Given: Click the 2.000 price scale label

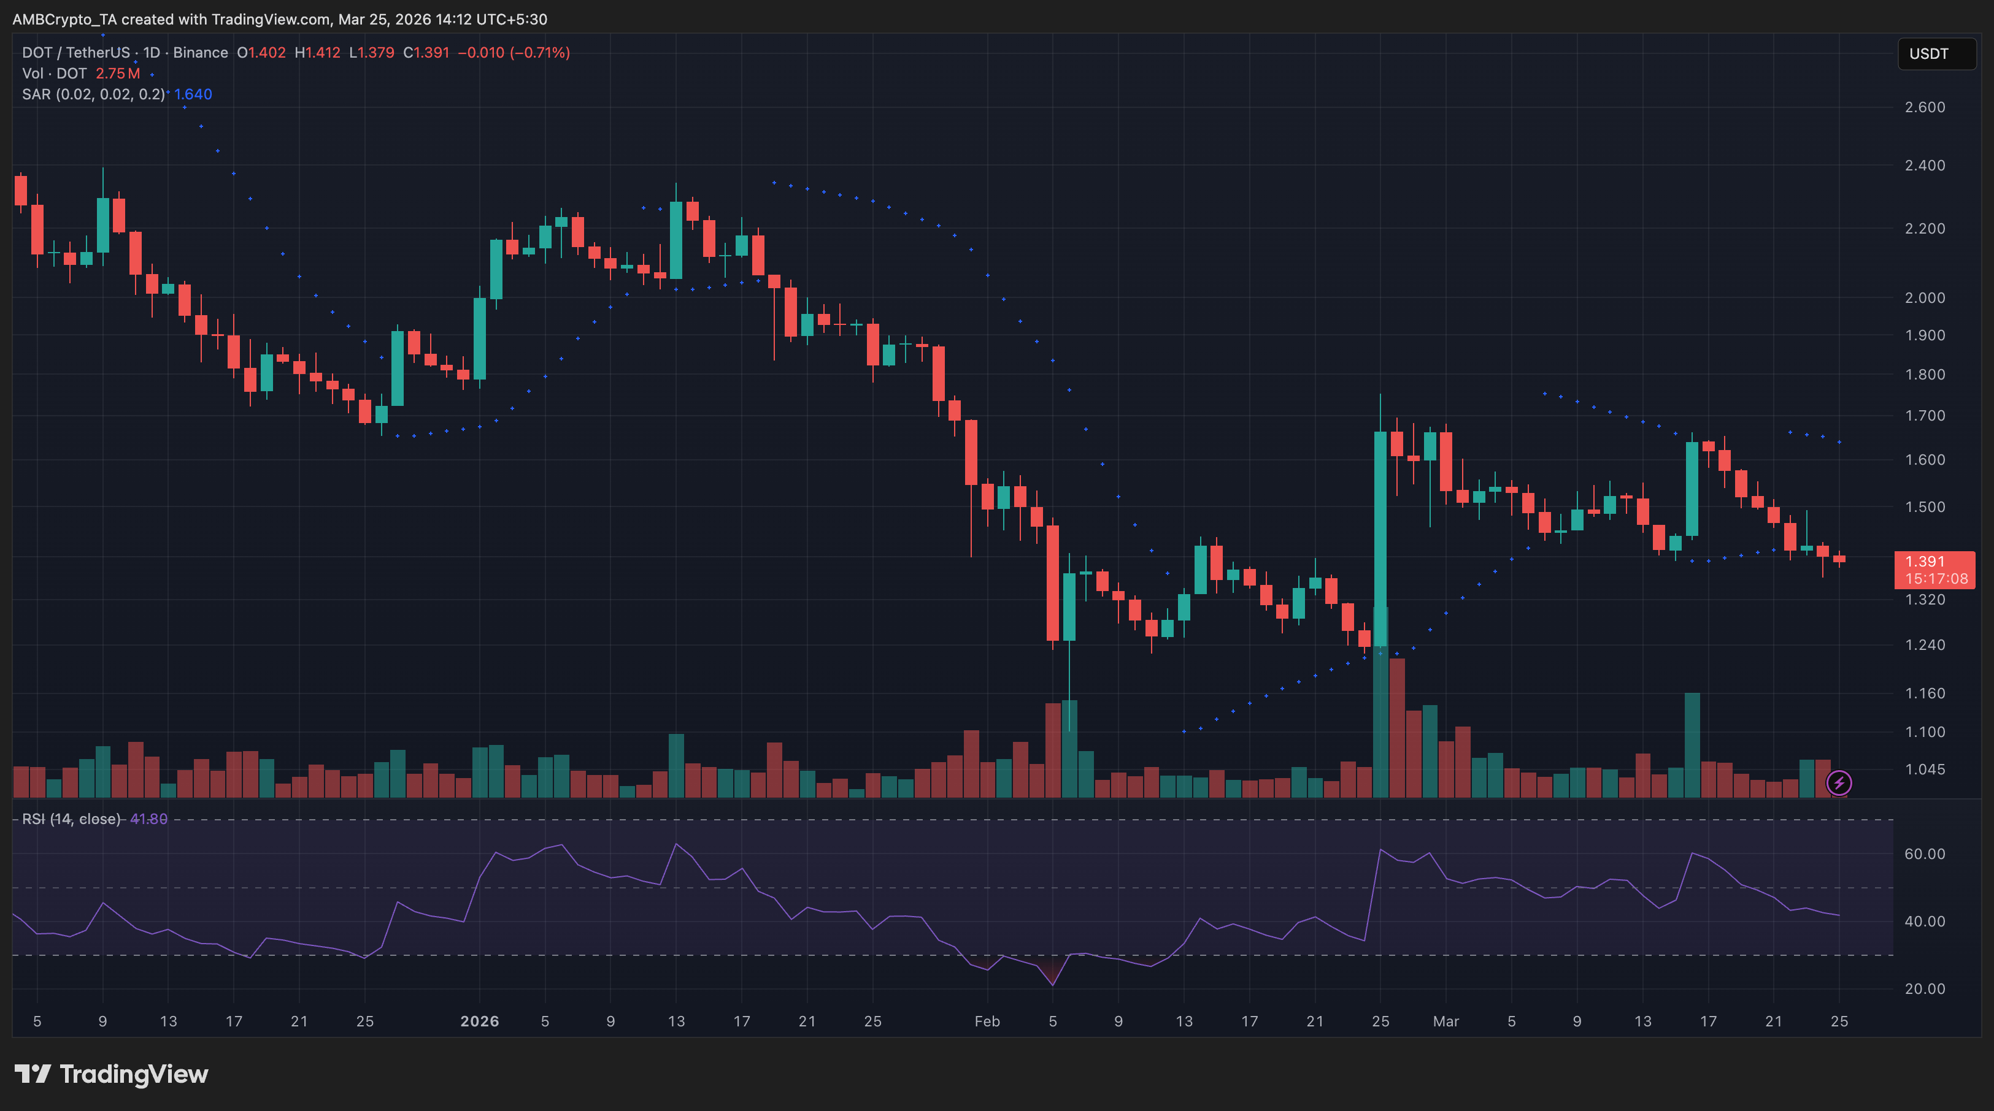Looking at the screenshot, I should pos(1924,298).
